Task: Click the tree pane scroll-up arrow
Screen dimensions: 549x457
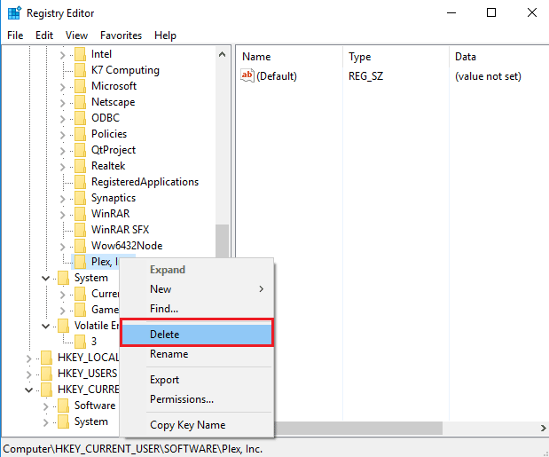Action: coord(222,55)
